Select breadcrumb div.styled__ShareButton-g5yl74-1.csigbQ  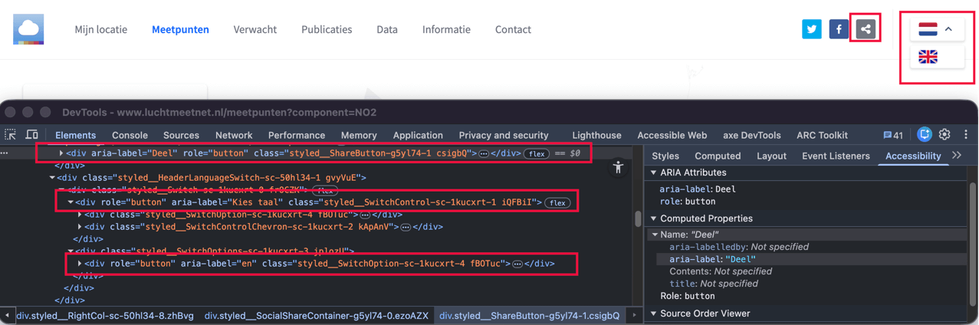[529, 315]
